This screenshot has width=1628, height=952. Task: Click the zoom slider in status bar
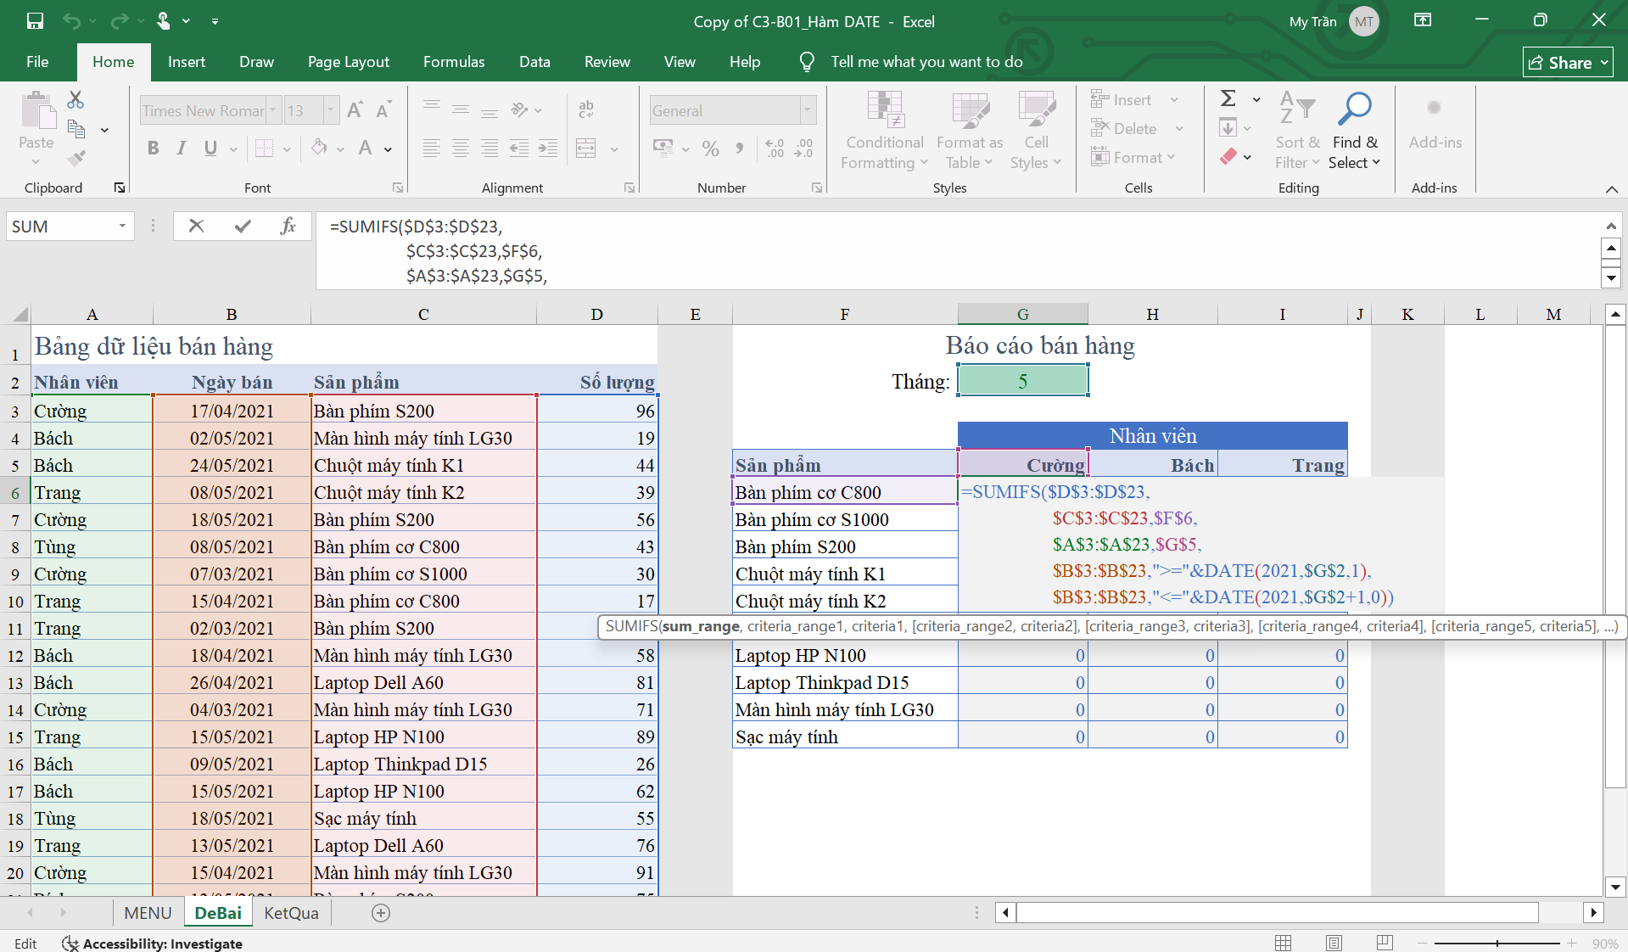coord(1497,943)
